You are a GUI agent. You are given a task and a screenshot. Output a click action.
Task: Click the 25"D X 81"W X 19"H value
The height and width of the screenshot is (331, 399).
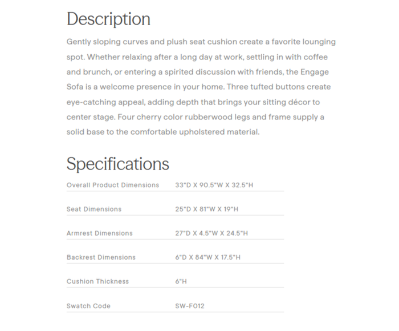(206, 209)
